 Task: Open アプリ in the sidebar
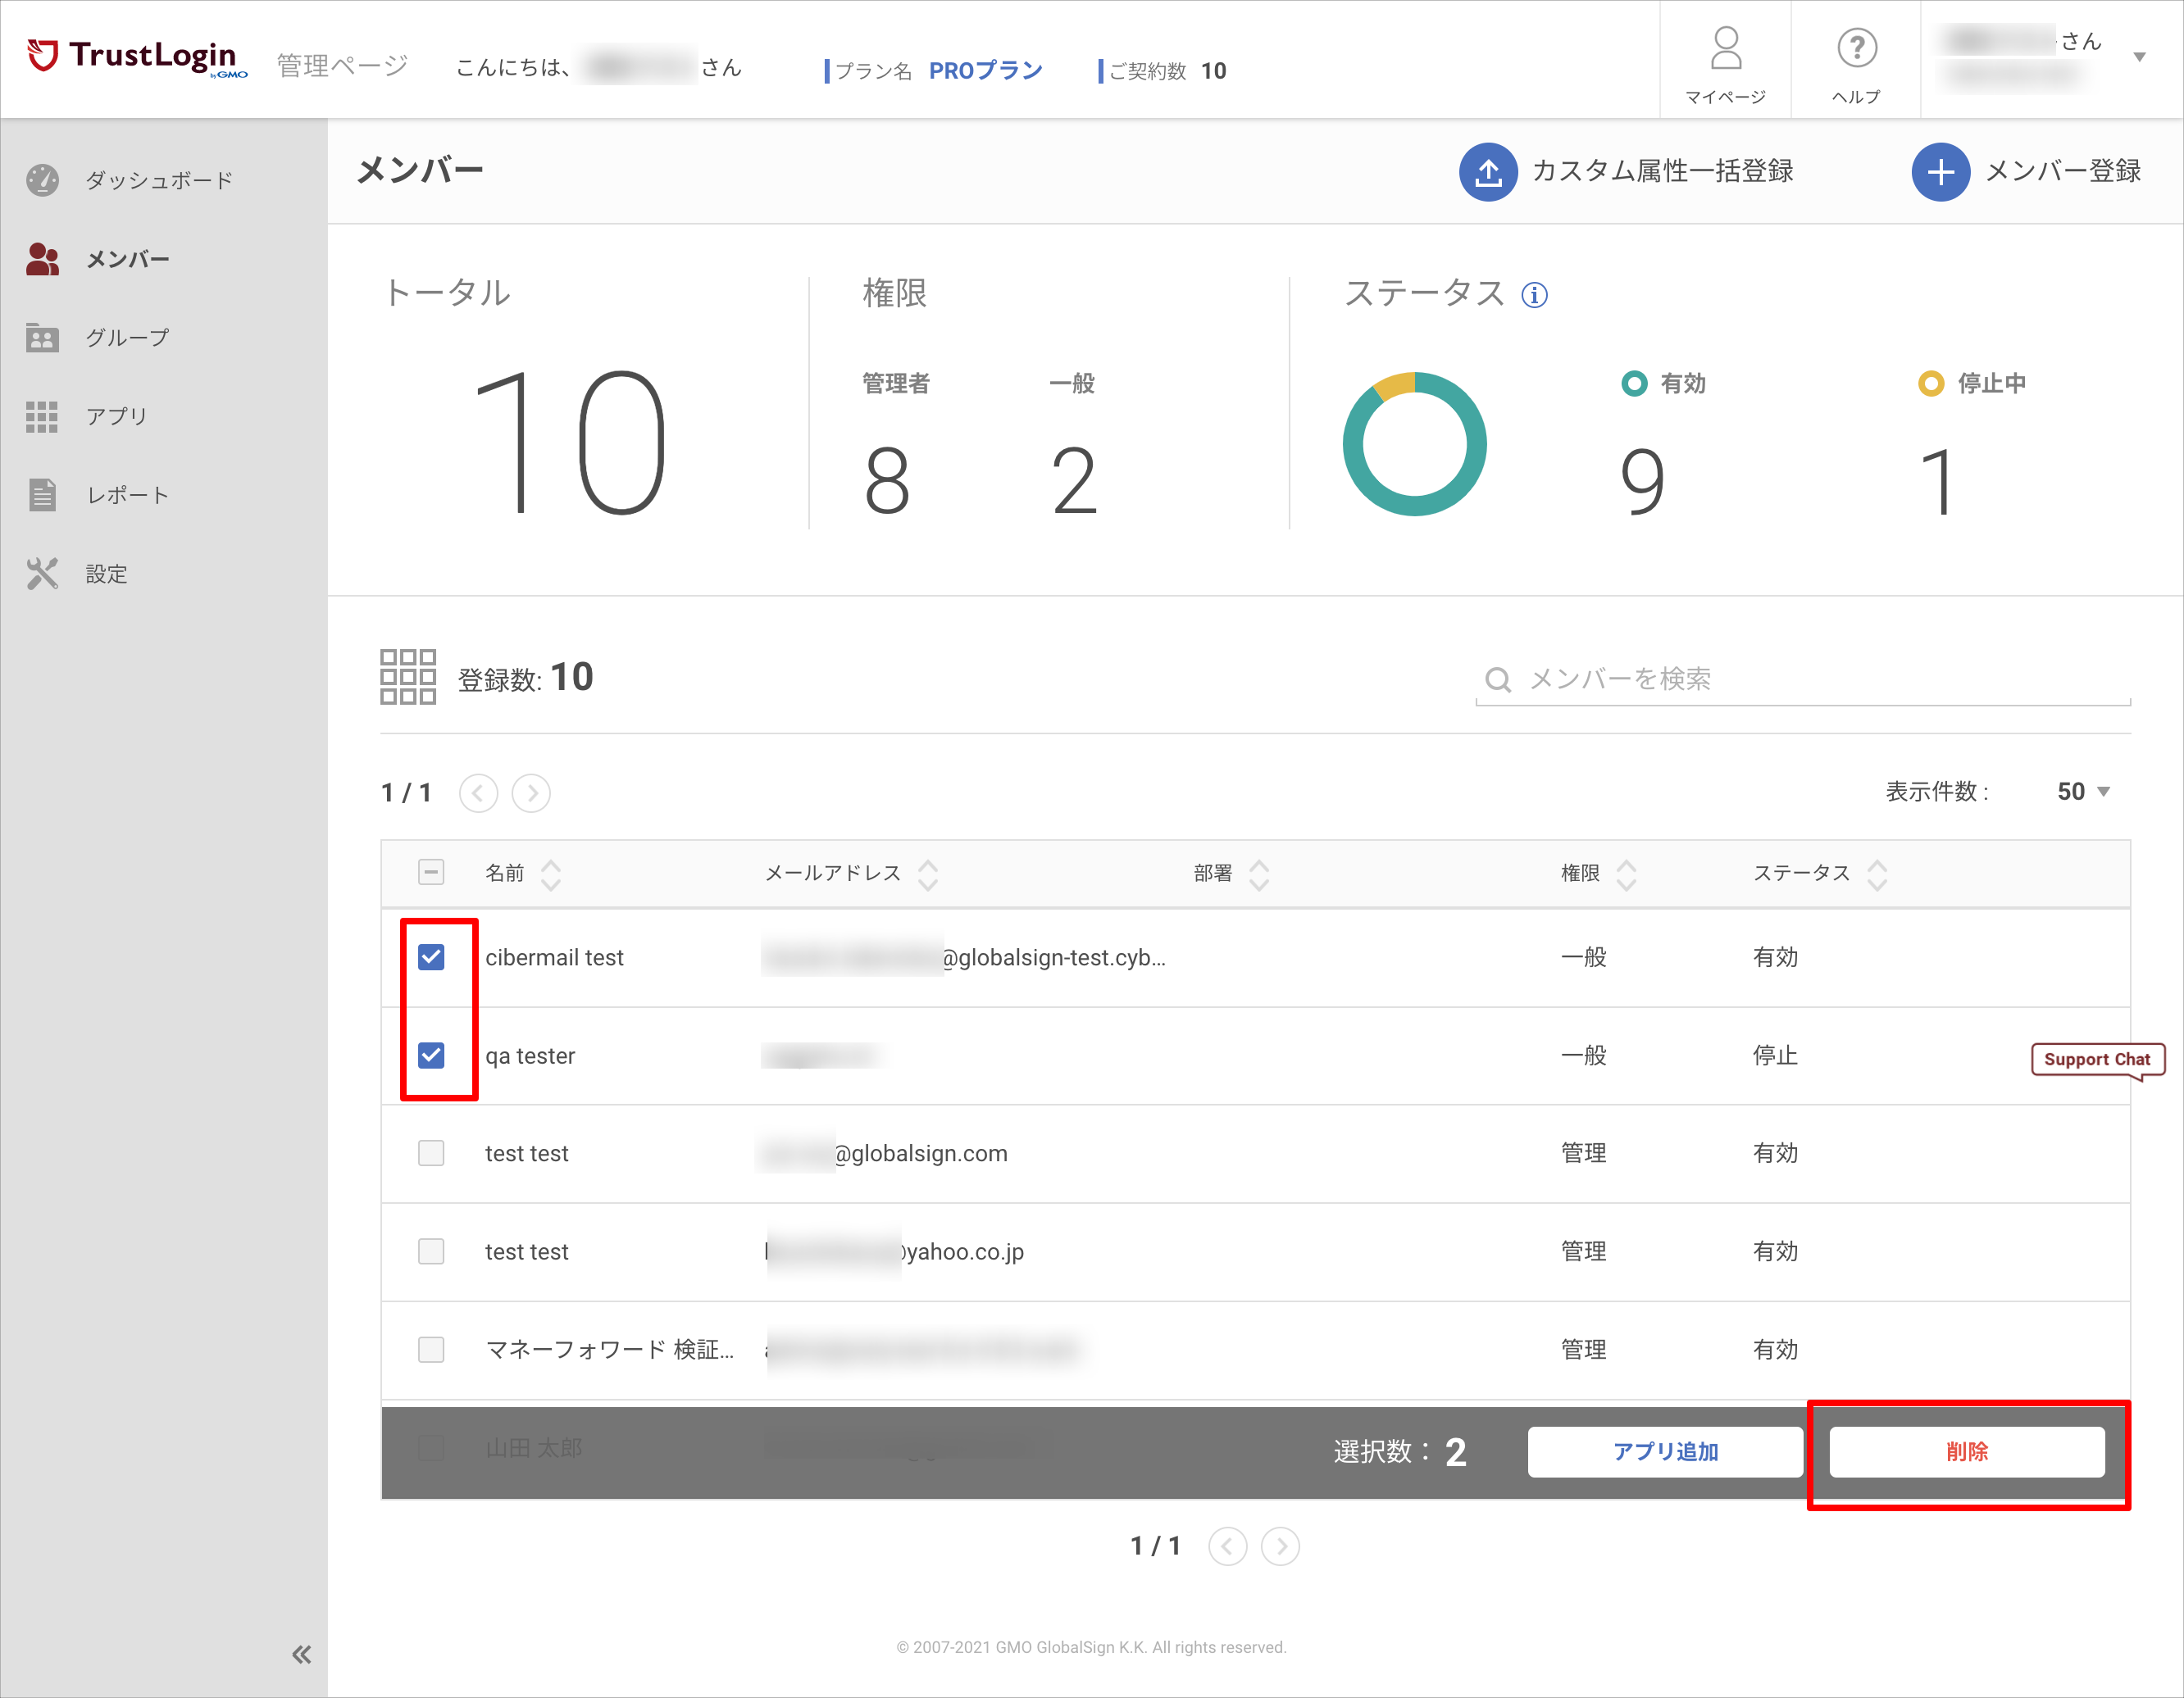point(116,415)
